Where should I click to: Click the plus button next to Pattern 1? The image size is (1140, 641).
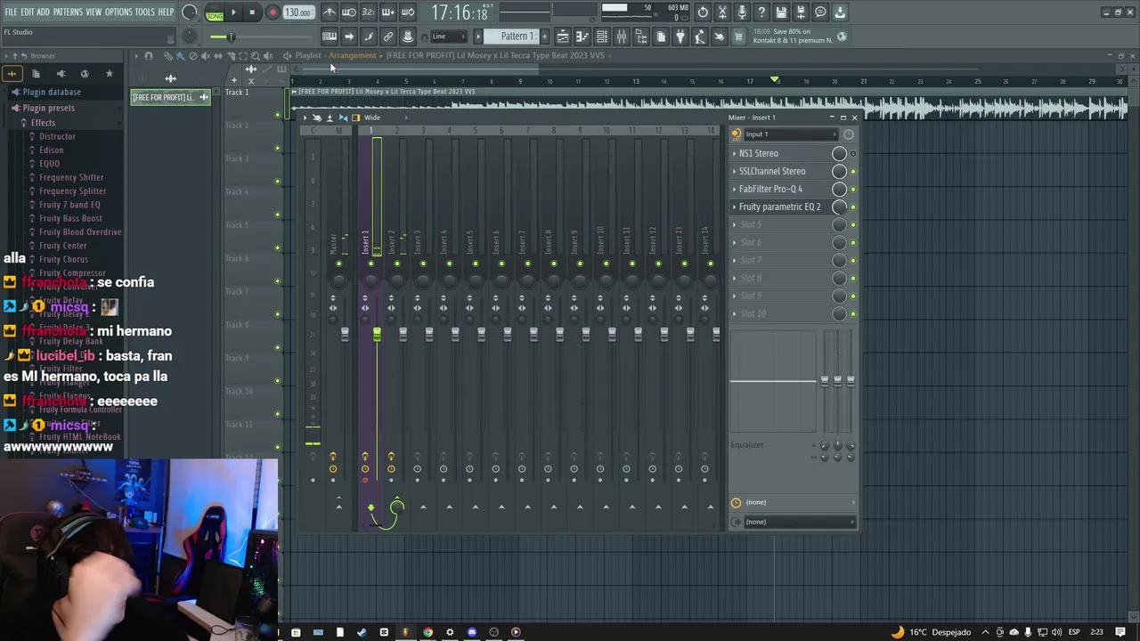[x=545, y=37]
